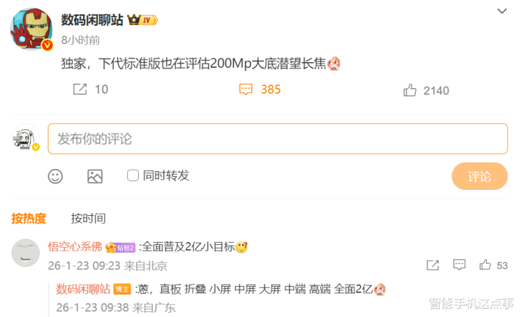Sort comments using 按热度 tab
The image size is (520, 317).
coord(28,218)
